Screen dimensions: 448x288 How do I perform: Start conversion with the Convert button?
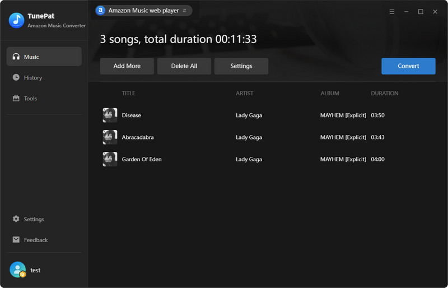[x=408, y=66]
